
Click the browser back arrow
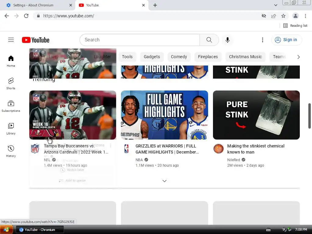pyautogui.click(x=7, y=16)
